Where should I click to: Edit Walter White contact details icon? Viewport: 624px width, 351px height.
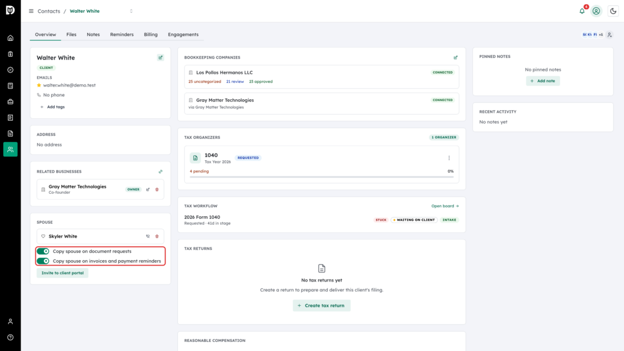click(x=160, y=58)
